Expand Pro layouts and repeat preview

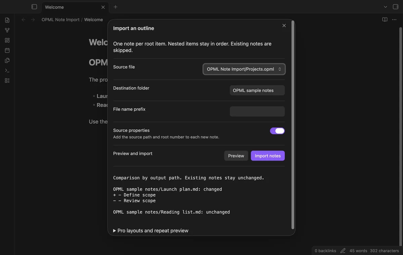tap(151, 231)
